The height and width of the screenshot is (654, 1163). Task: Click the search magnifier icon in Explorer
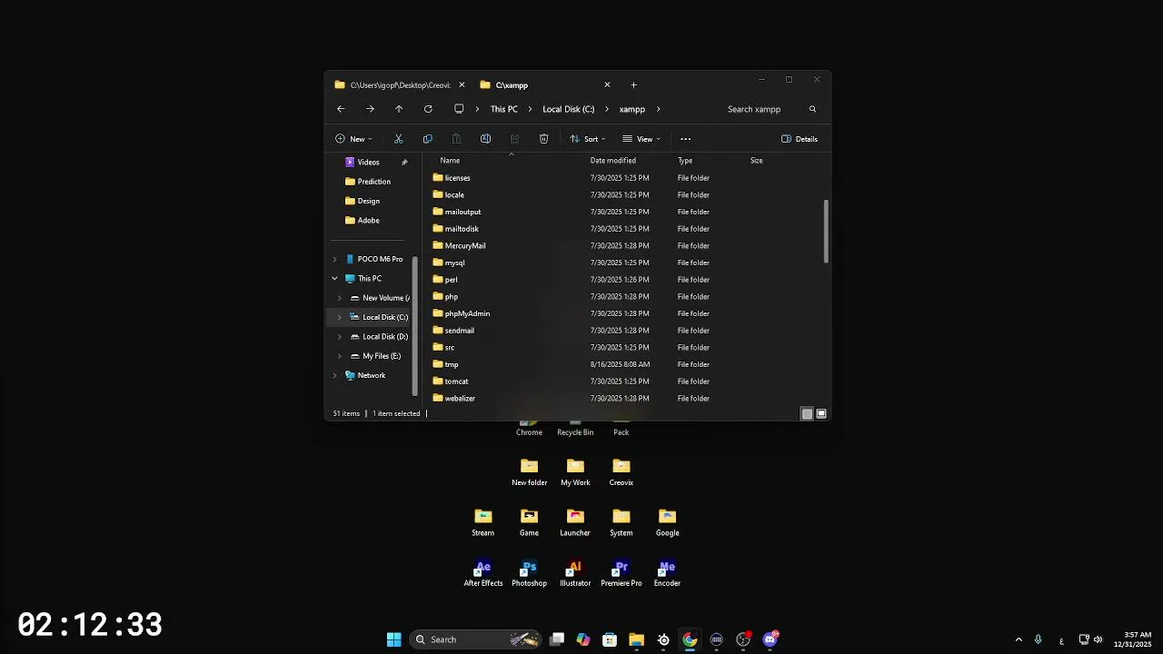(812, 109)
